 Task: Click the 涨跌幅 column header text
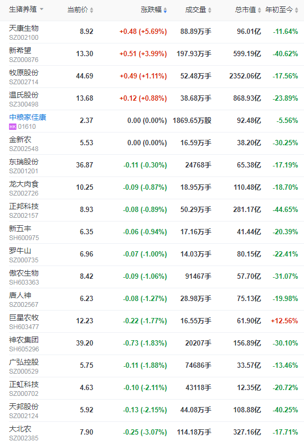coord(151,10)
